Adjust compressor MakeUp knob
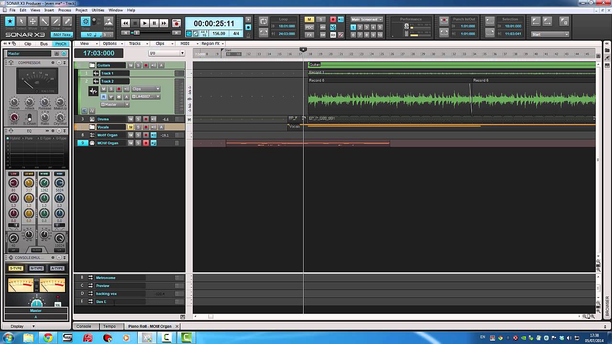Viewport: 612px width, 344px height. click(x=60, y=102)
